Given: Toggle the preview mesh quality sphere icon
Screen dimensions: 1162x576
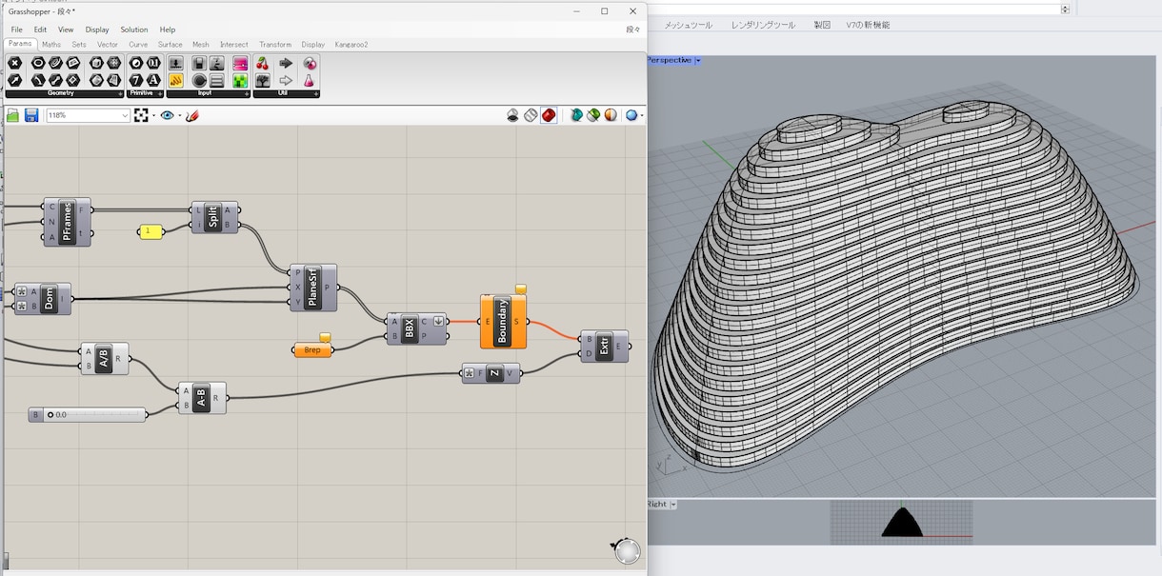Looking at the screenshot, I should tap(631, 115).
